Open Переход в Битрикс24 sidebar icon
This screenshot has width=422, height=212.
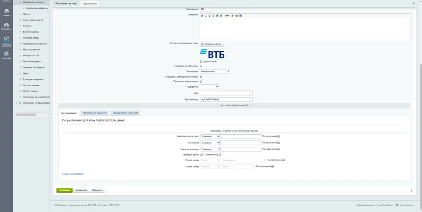[6, 40]
